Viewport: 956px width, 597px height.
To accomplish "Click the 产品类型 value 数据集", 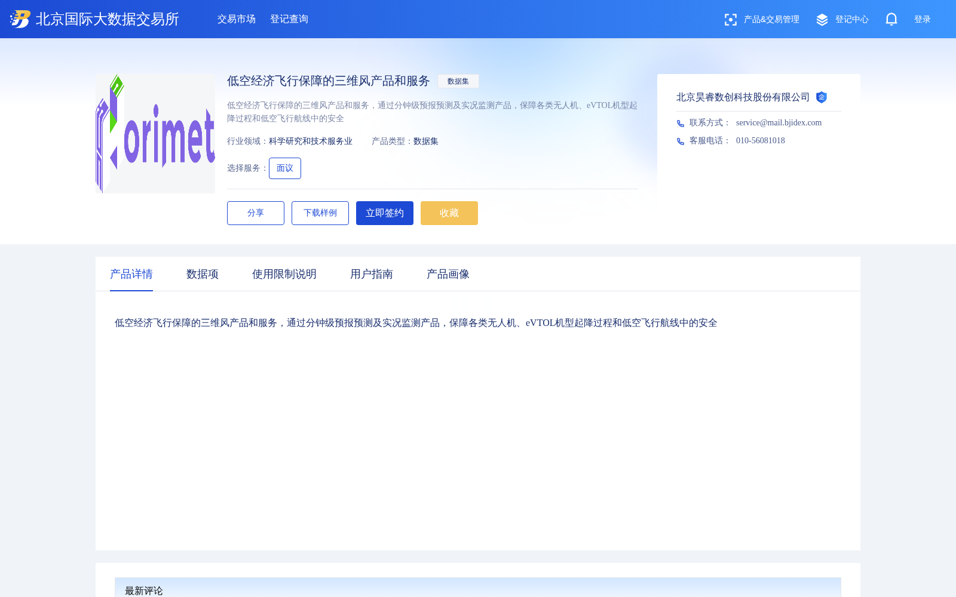I will click(426, 141).
